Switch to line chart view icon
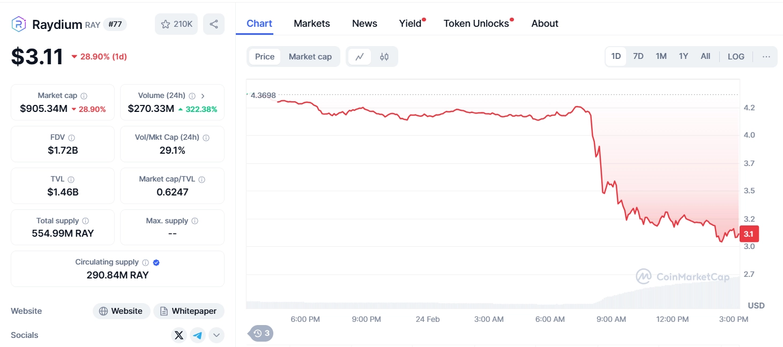 (360, 57)
